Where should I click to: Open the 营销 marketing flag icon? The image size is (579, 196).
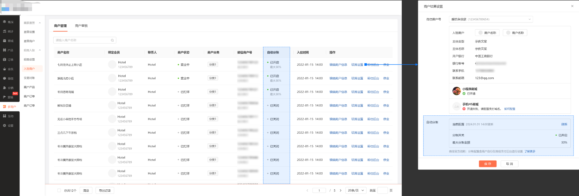4,97
